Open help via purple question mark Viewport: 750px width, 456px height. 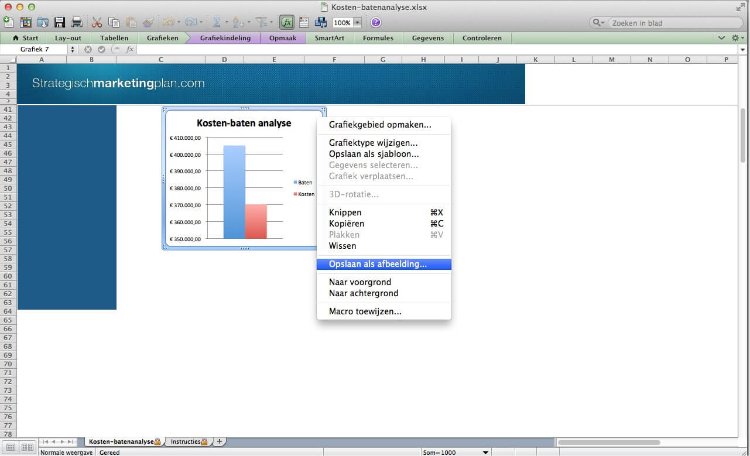(x=376, y=22)
